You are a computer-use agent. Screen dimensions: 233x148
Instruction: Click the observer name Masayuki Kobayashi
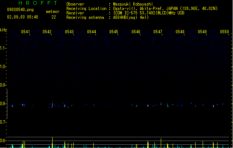pyautogui.click(x=133, y=4)
